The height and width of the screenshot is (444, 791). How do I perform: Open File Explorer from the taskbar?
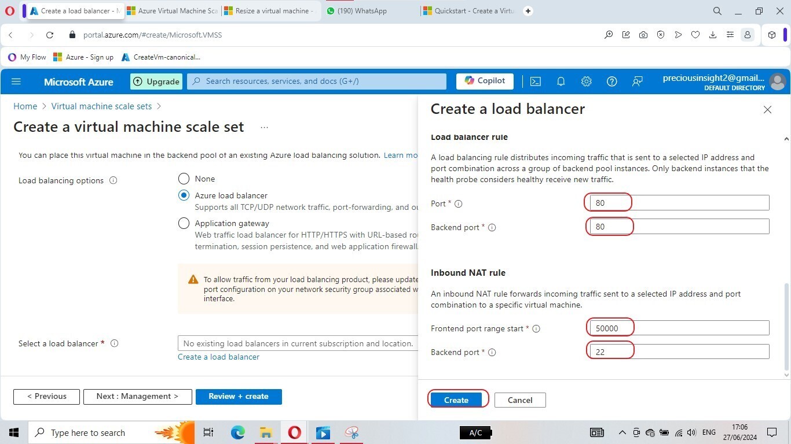click(266, 432)
